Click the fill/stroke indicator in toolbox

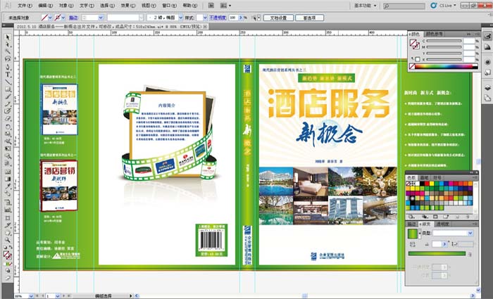tap(8, 255)
